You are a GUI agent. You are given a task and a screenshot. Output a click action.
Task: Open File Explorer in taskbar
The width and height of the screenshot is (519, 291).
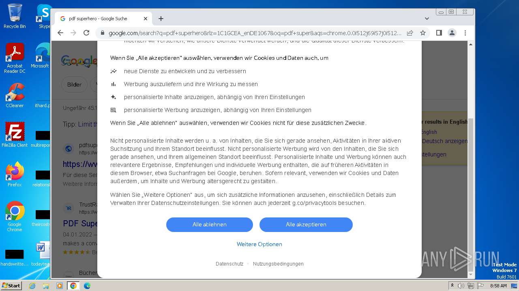(x=46, y=286)
